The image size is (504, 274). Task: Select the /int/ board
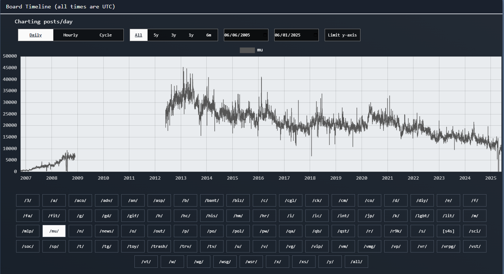click(x=343, y=216)
